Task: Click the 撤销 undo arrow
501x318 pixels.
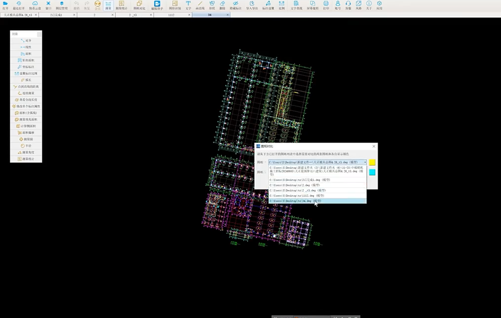Action: 76,5
